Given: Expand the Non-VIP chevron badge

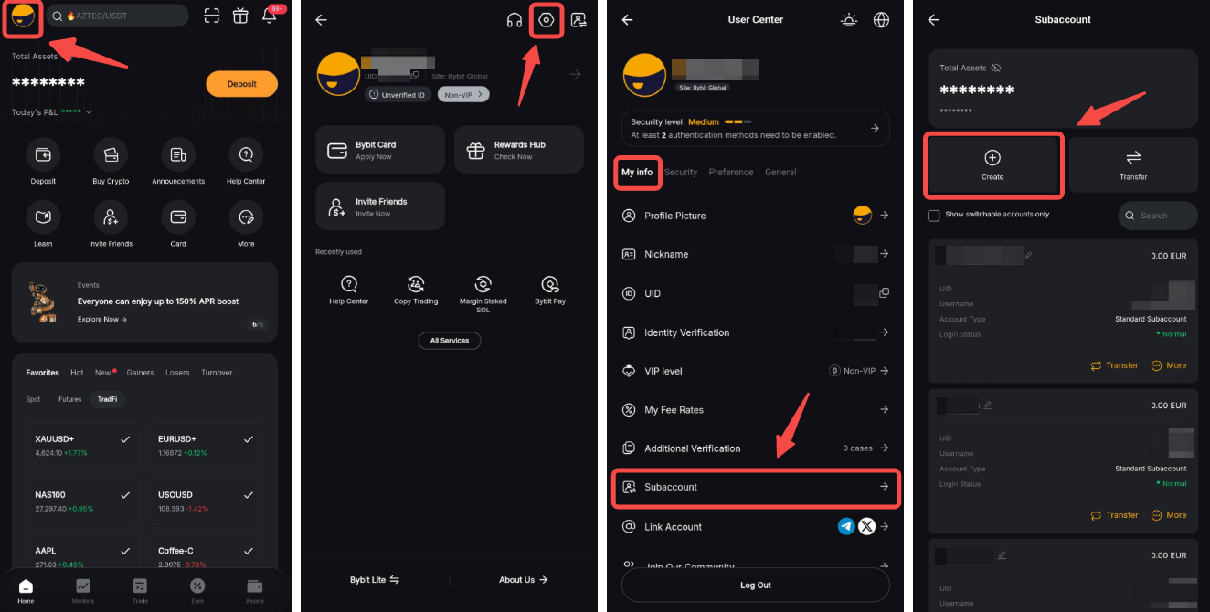Looking at the screenshot, I should coord(463,94).
